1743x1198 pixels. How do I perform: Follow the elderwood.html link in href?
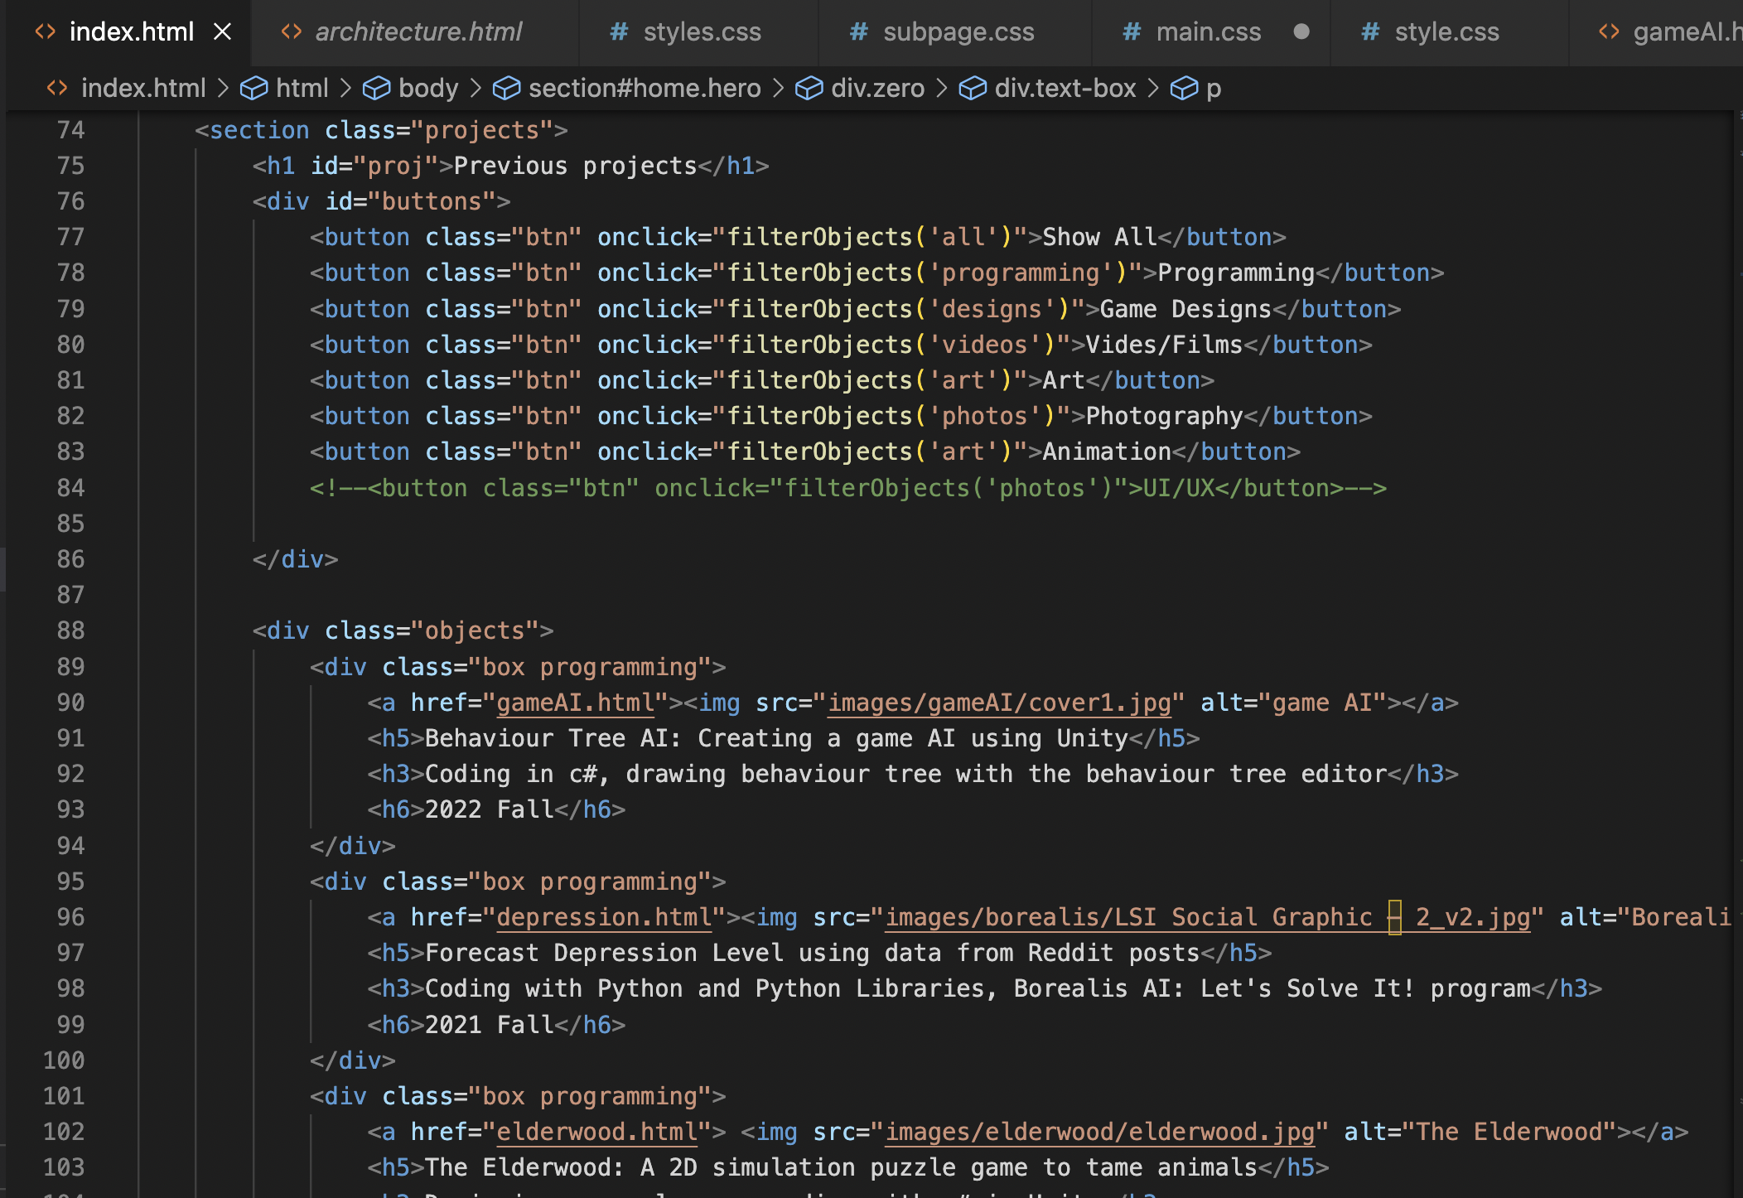click(x=596, y=1132)
